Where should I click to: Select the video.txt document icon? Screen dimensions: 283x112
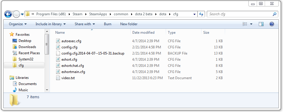click(58, 78)
